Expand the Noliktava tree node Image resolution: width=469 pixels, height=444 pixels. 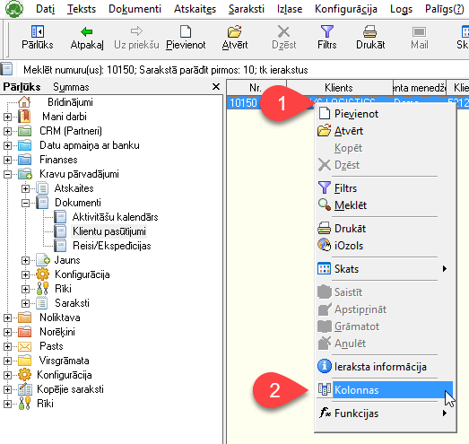click(x=7, y=318)
